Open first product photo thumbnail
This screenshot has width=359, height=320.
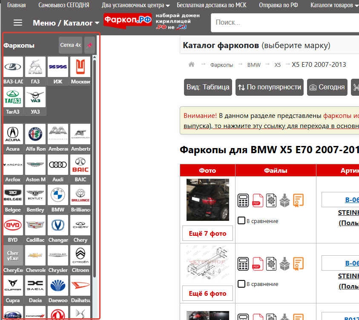208,200
